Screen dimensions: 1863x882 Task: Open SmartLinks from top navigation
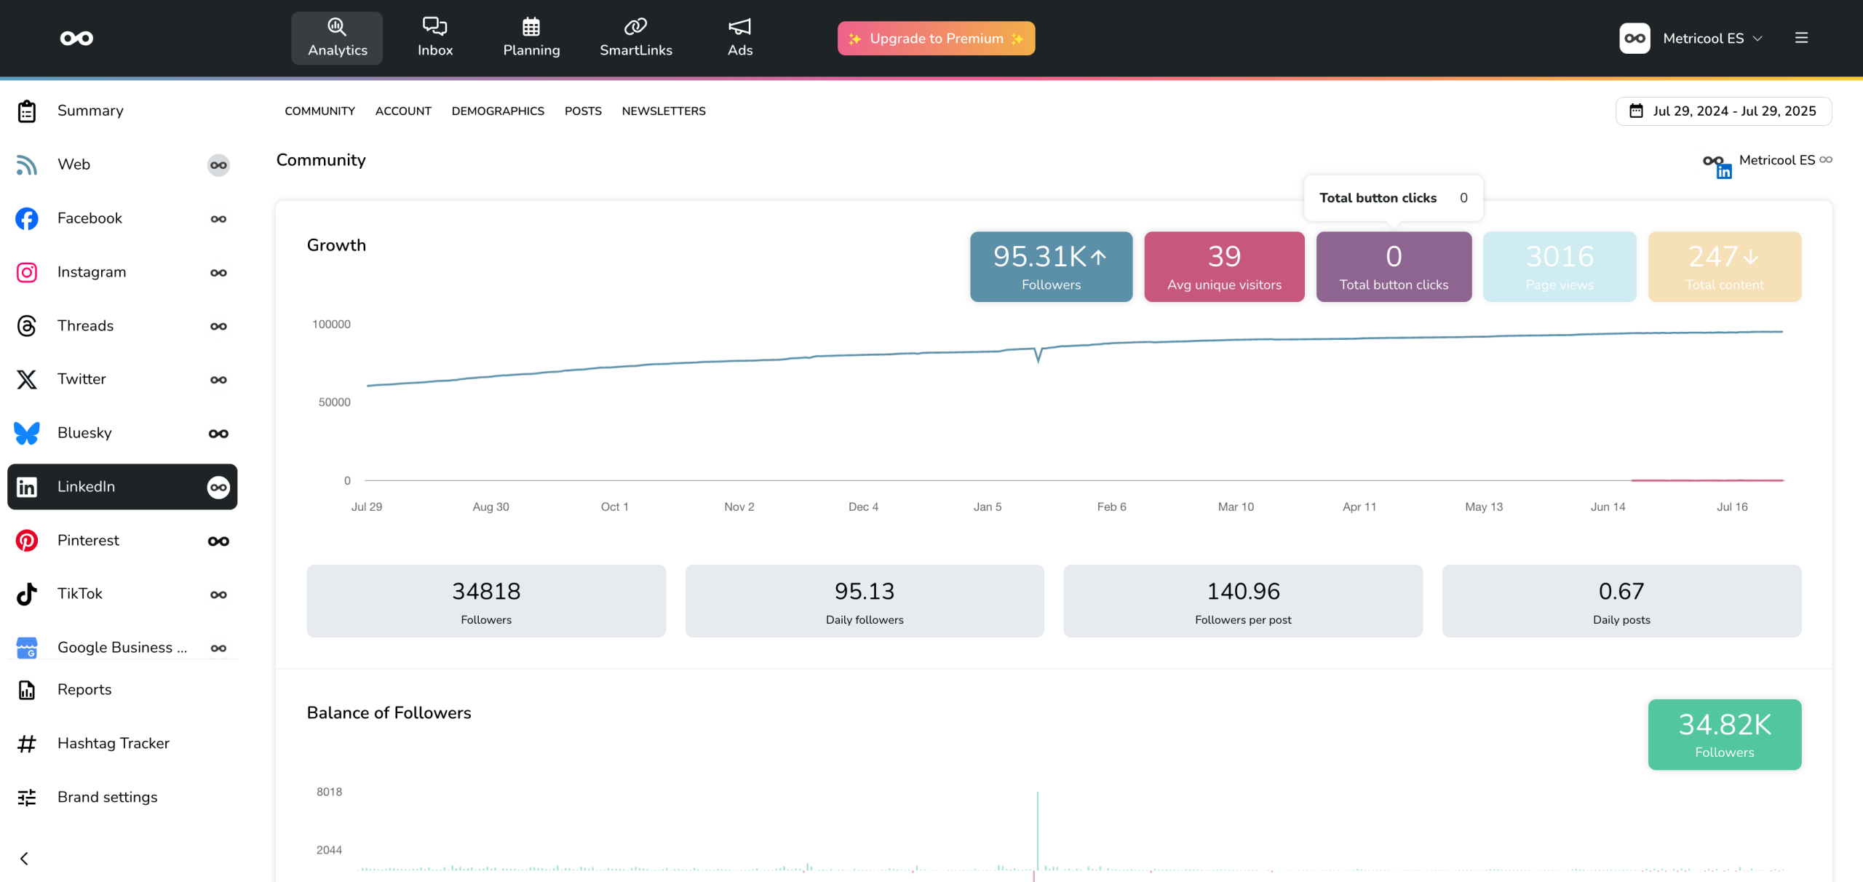click(x=635, y=37)
